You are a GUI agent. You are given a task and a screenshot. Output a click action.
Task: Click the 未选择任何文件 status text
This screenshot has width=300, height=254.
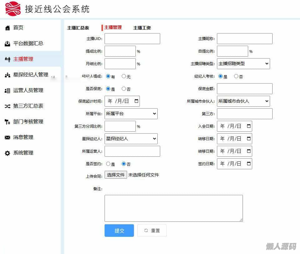click(x=144, y=175)
